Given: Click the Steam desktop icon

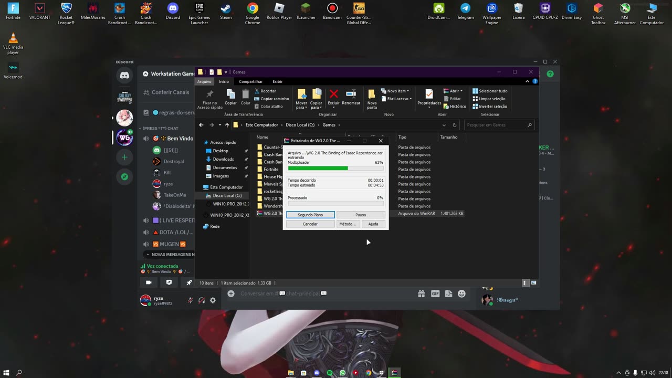Looking at the screenshot, I should (226, 12).
